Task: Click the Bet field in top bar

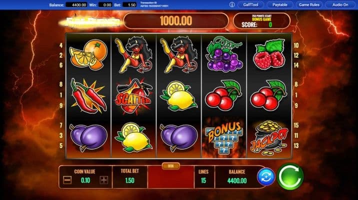Action: 129,4
